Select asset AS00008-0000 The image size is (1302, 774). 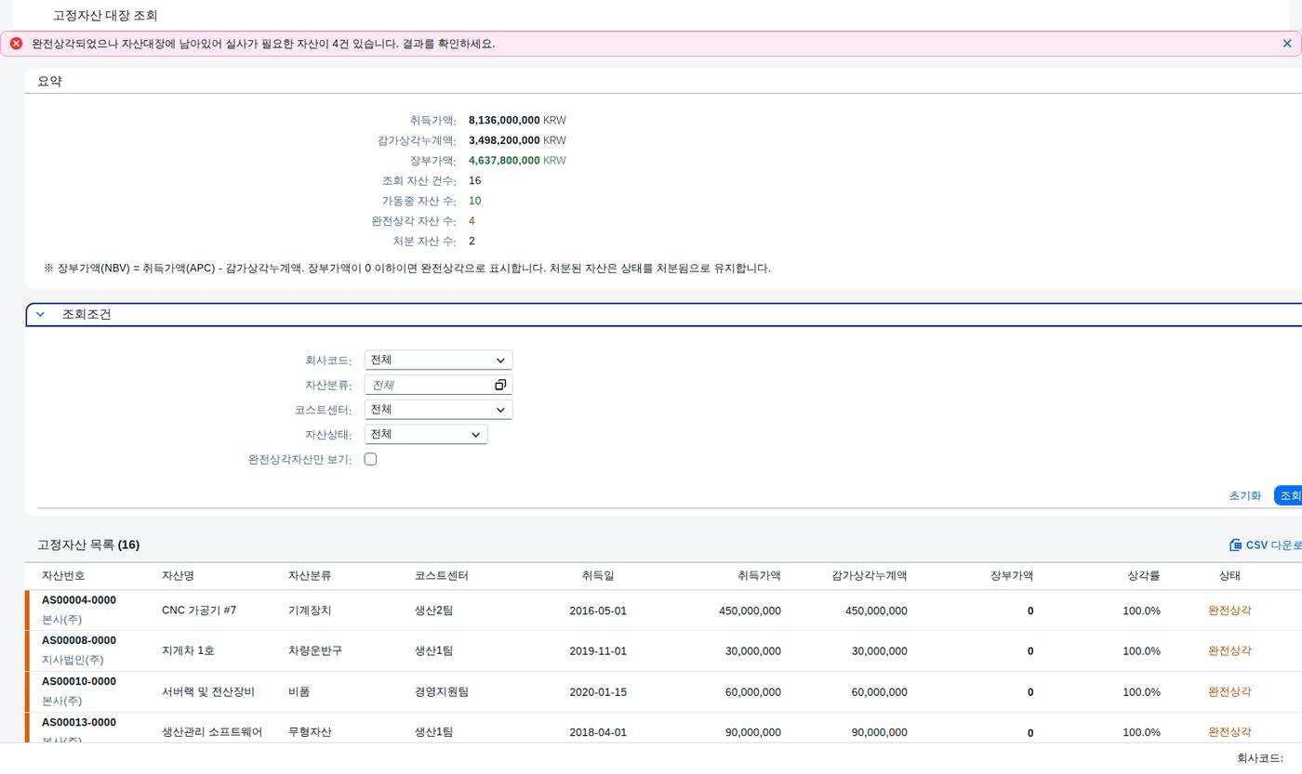[79, 640]
